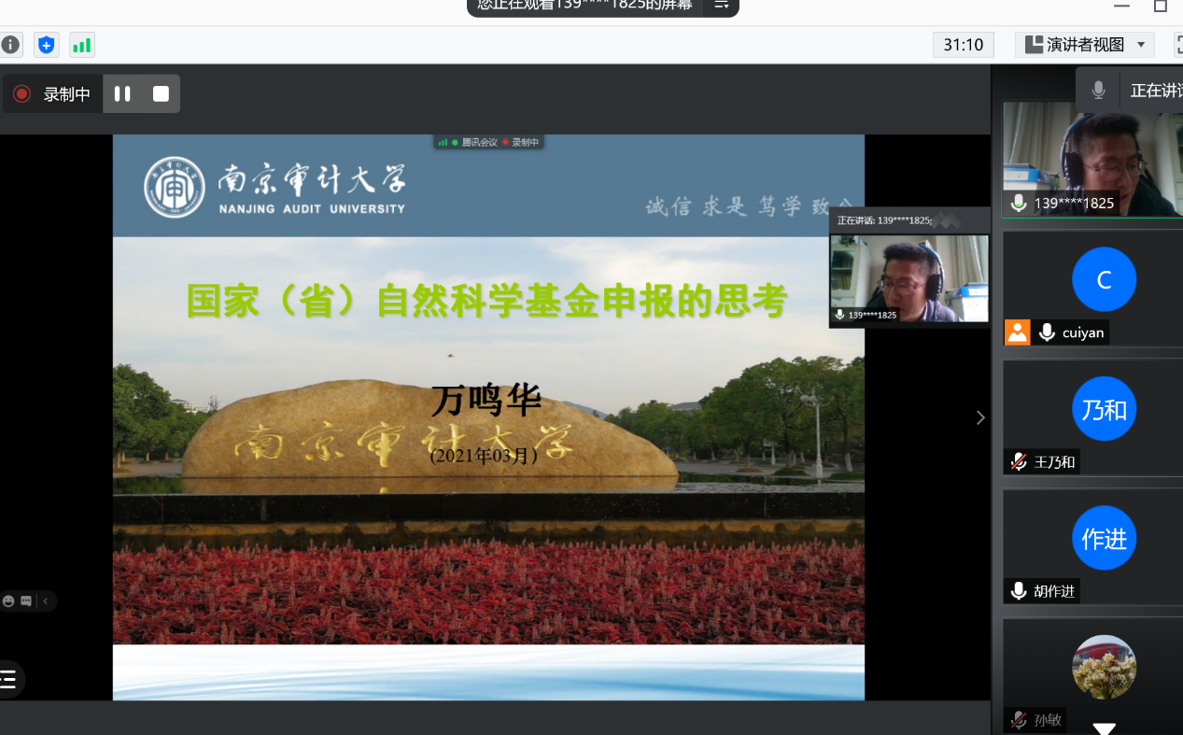Pause the recording
The height and width of the screenshot is (735, 1183).
(x=122, y=93)
